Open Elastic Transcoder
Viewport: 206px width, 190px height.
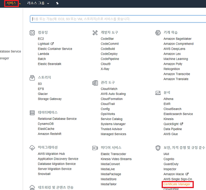[113, 154]
